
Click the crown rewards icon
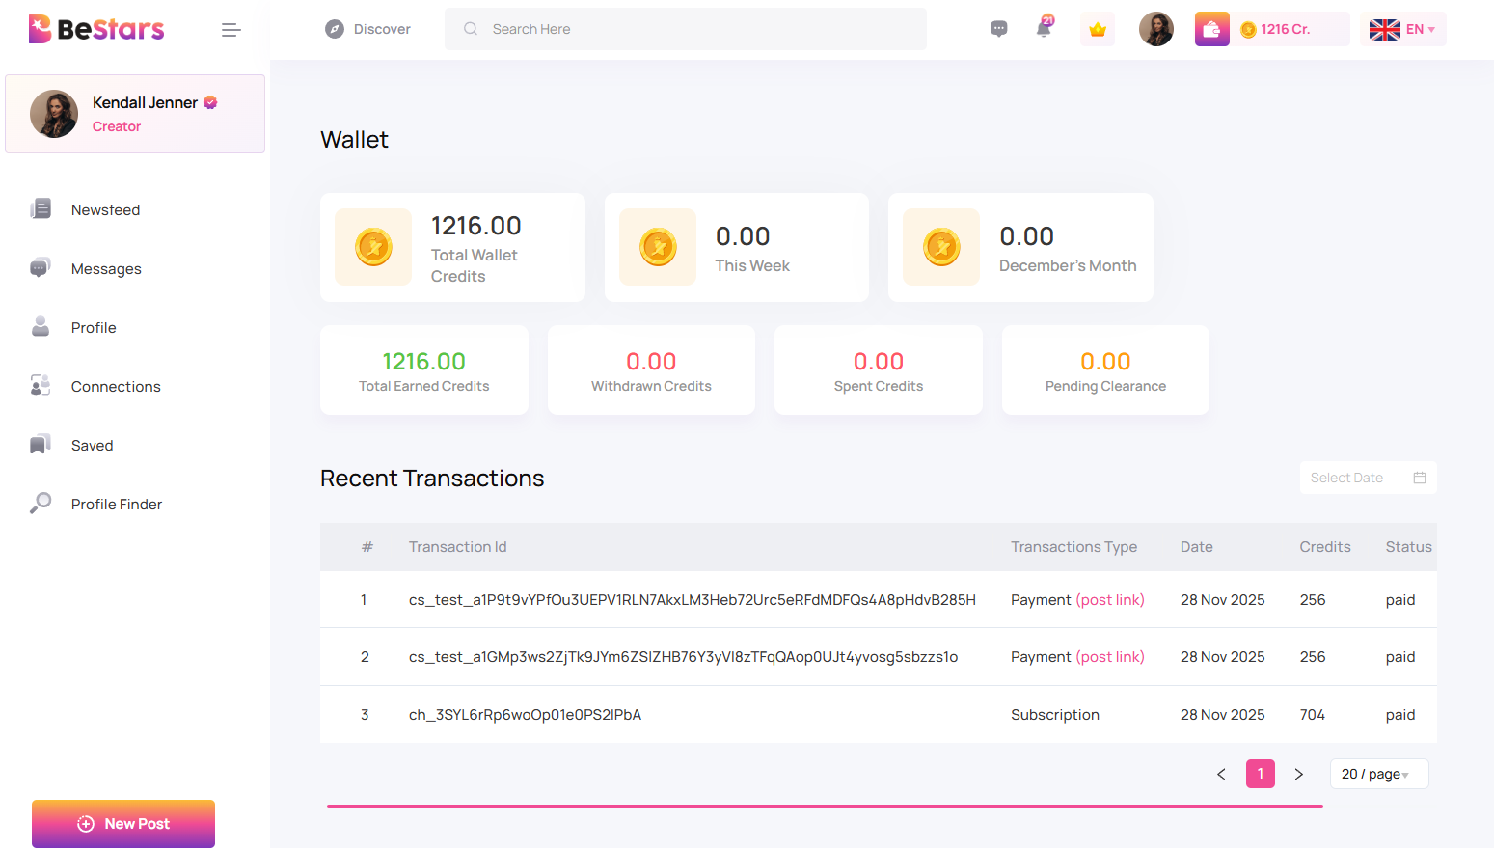coord(1097,29)
